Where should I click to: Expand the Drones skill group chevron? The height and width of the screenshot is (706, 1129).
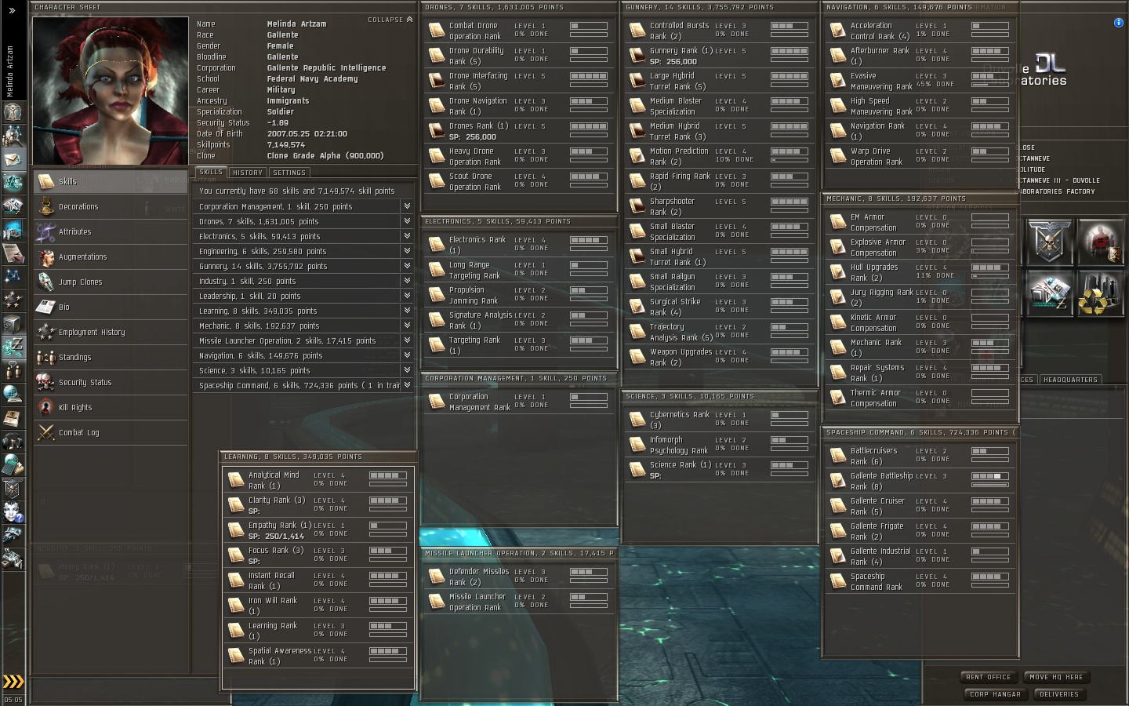[x=407, y=221]
